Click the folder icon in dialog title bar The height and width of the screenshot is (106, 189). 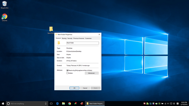pyautogui.click(x=56, y=34)
